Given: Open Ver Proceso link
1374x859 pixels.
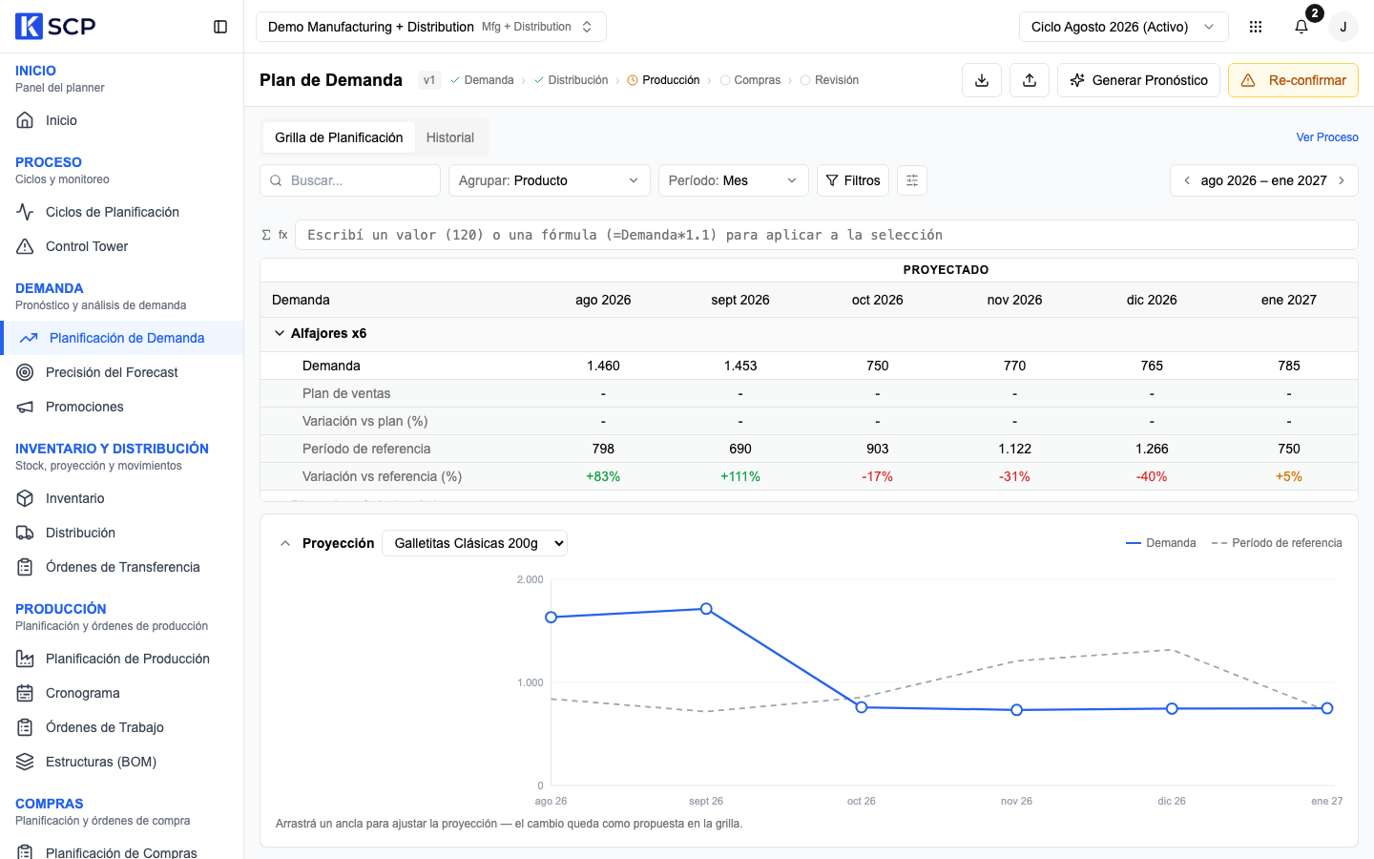Looking at the screenshot, I should click(x=1327, y=137).
